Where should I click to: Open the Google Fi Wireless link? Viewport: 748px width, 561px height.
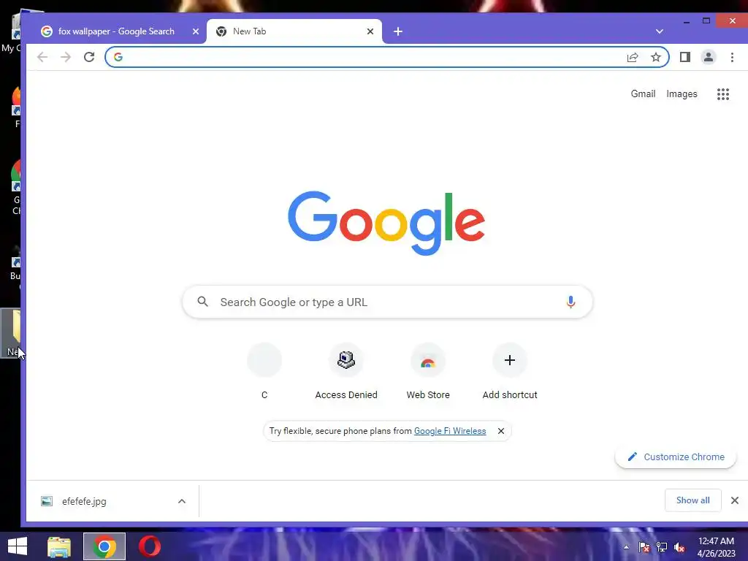[450, 431]
